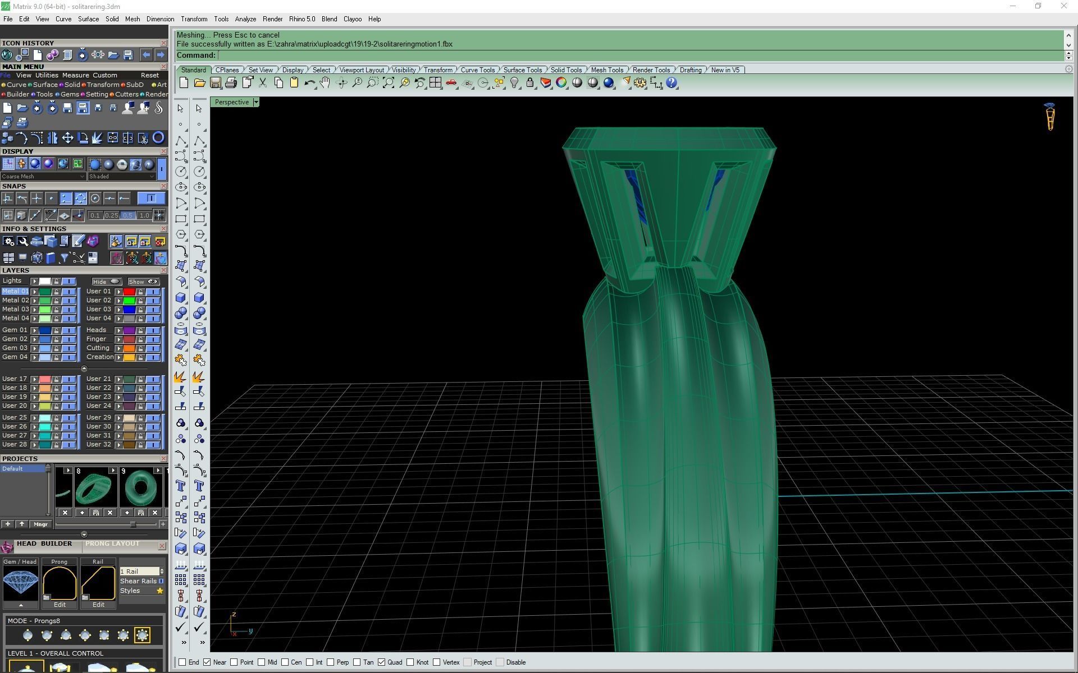Expand the Heads layer arrow

point(118,330)
